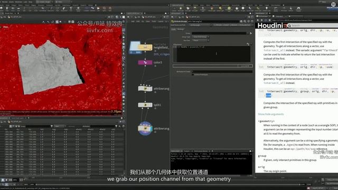Toggle the pin icon in network view path bar

coord(164,17)
